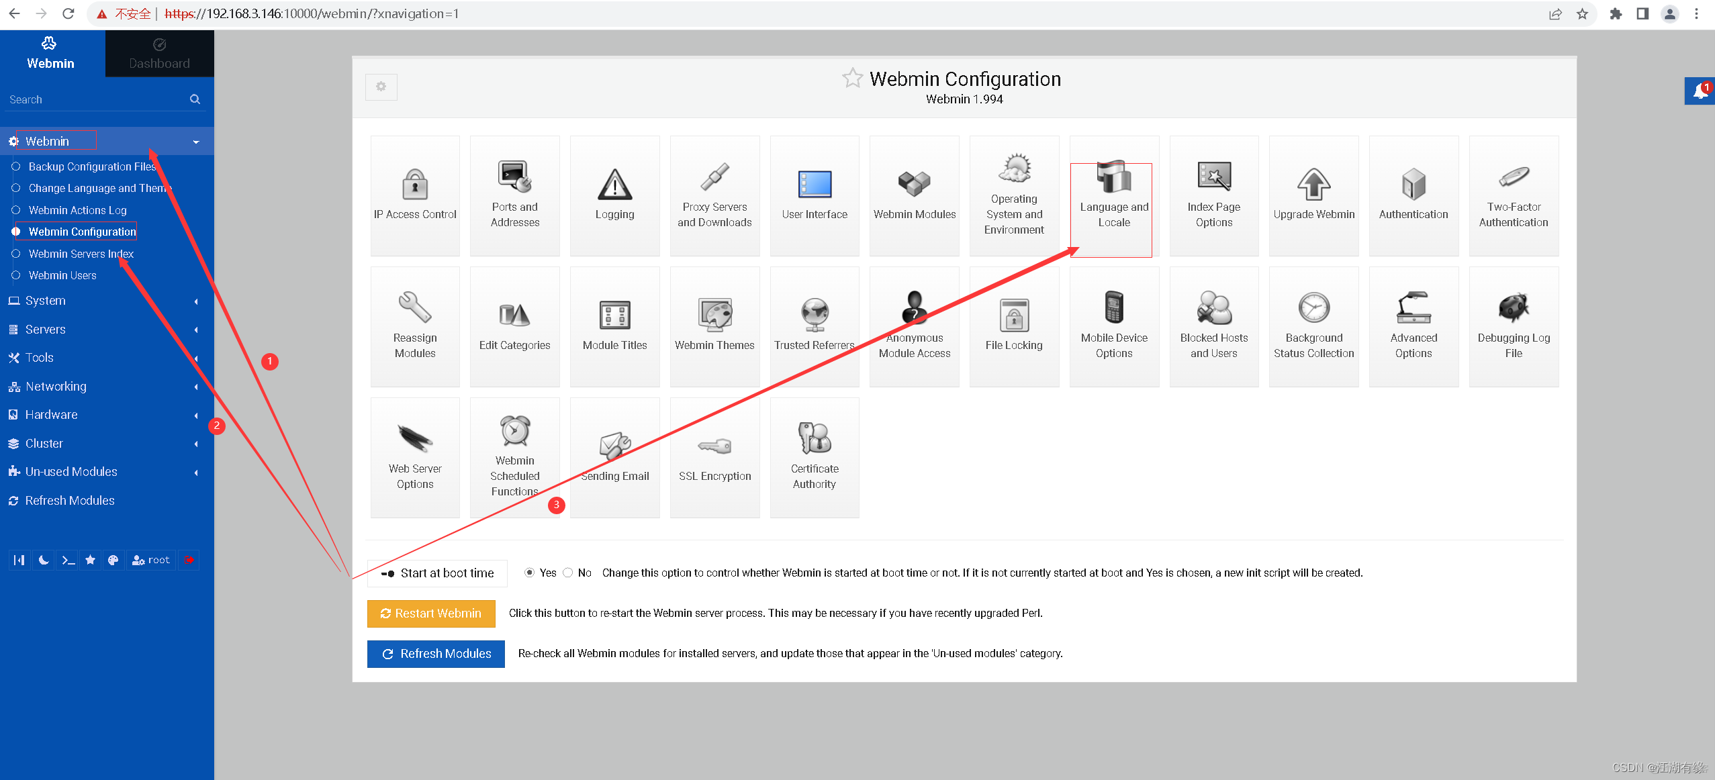The width and height of the screenshot is (1715, 780).
Task: Bookmark this page in browser
Action: (1583, 13)
